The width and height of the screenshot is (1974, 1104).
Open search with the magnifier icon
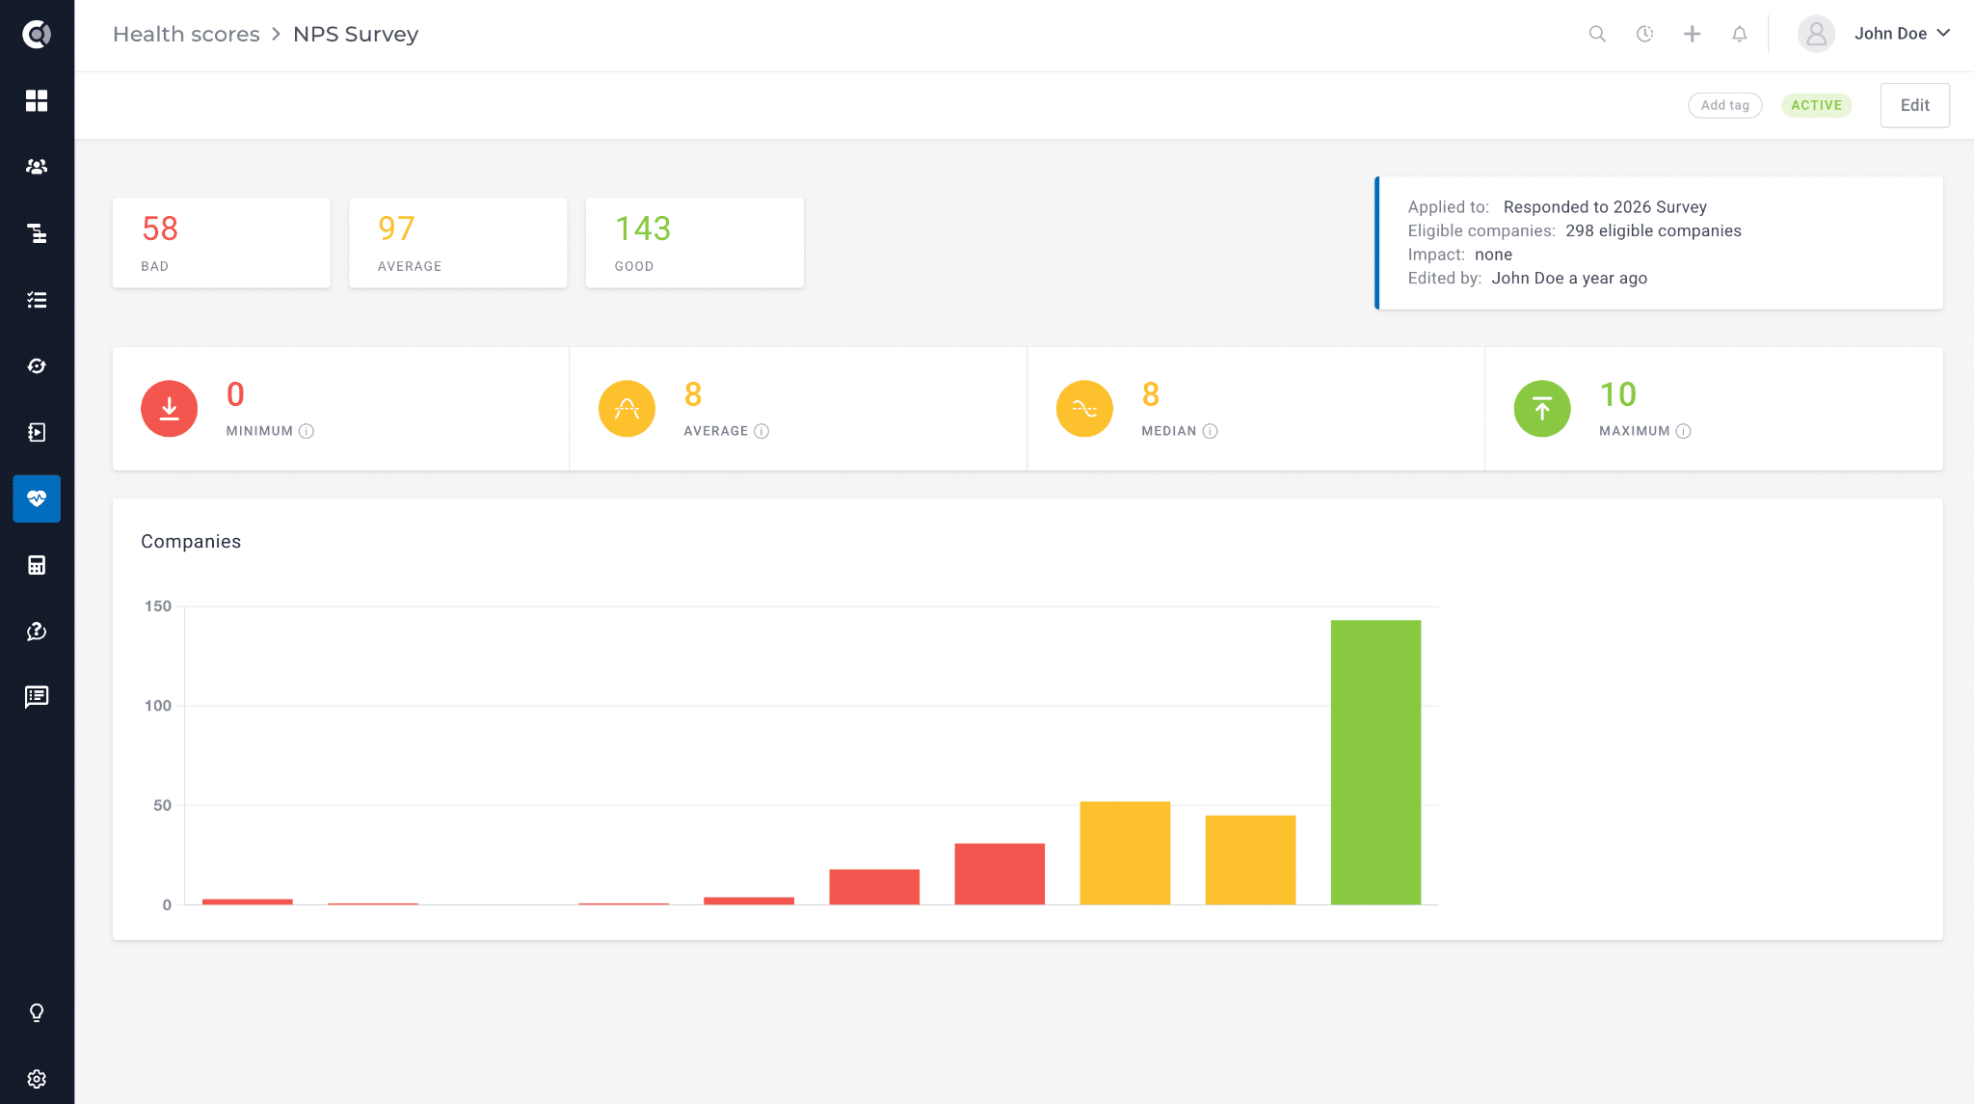1597,34
